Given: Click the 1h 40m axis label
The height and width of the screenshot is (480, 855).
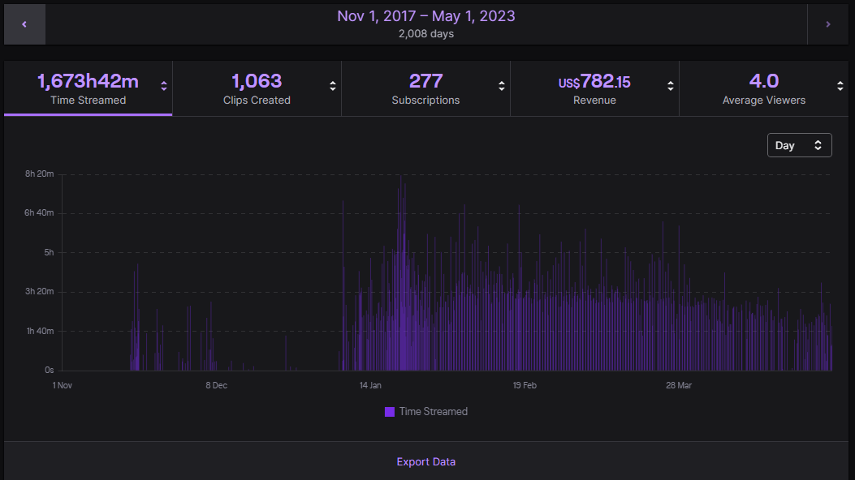Looking at the screenshot, I should tap(41, 331).
